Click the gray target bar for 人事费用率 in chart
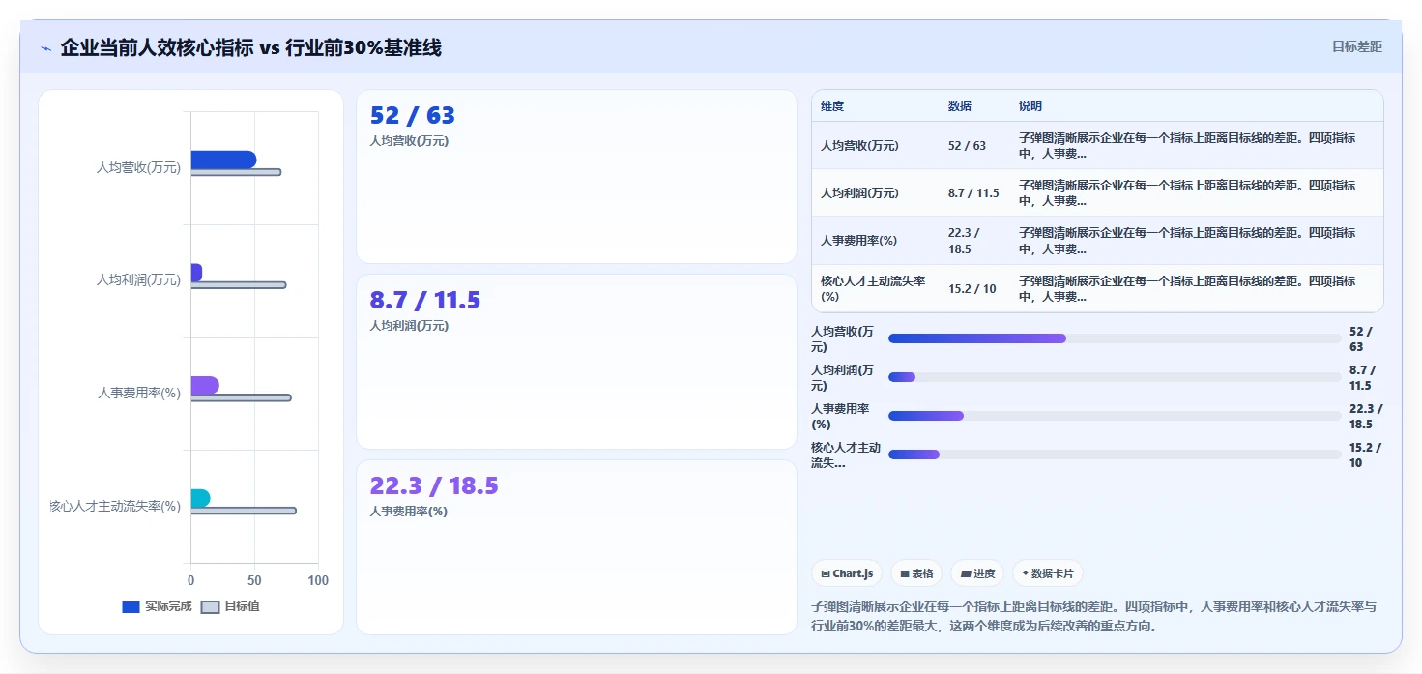 click(241, 397)
